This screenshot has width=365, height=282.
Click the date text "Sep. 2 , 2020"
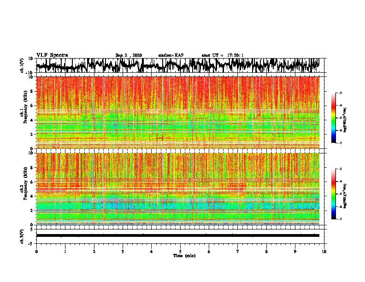129,55
